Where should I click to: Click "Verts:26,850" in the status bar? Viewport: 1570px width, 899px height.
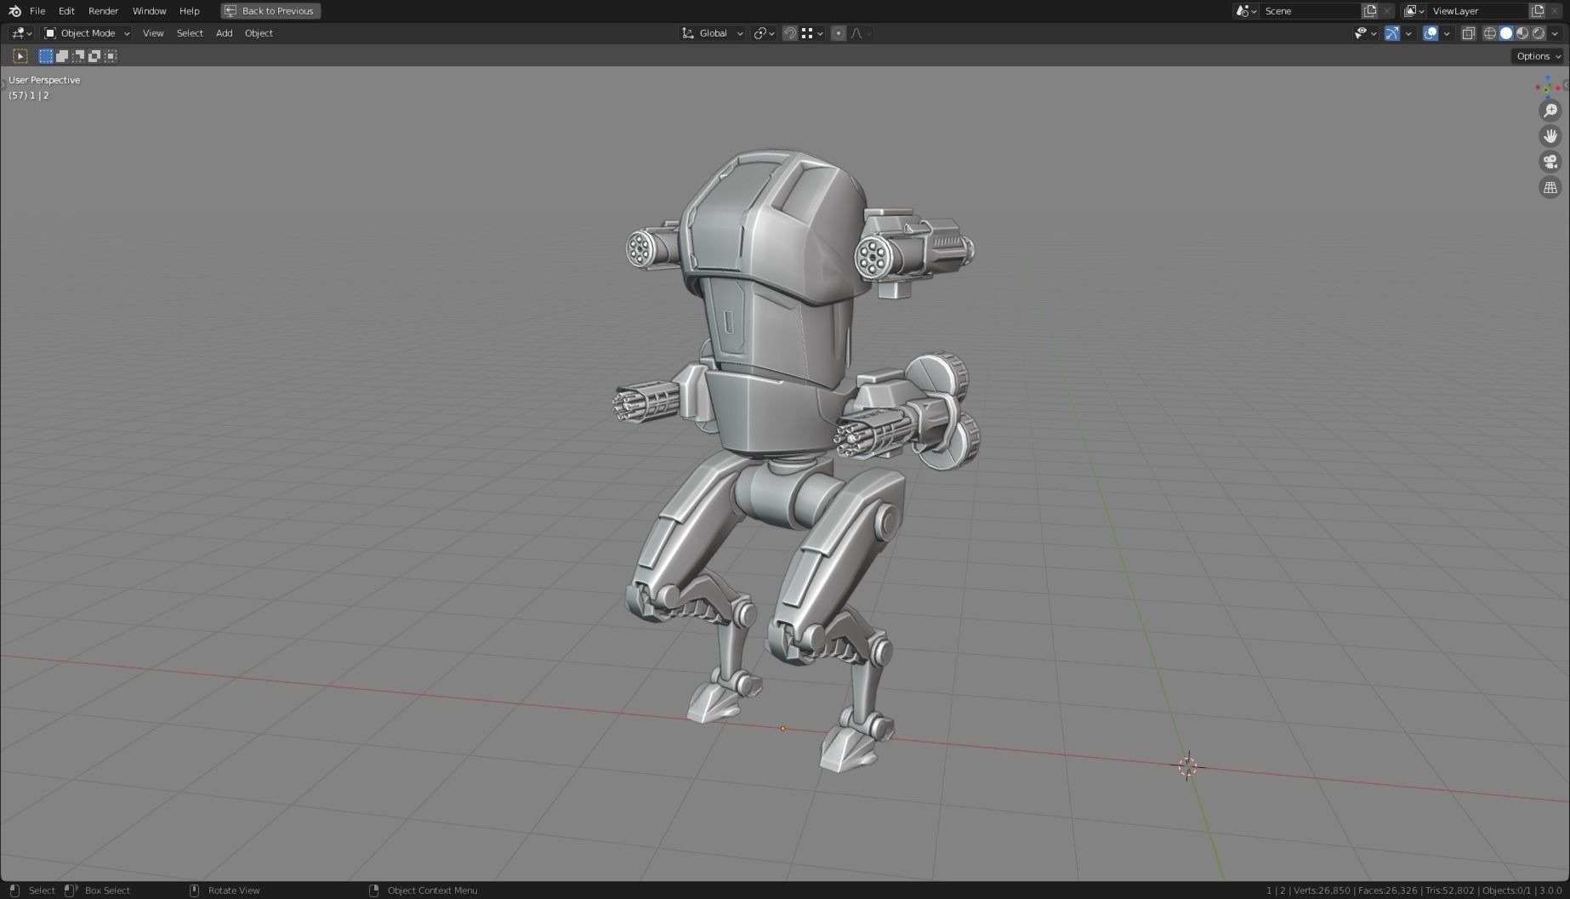pyautogui.click(x=1322, y=890)
